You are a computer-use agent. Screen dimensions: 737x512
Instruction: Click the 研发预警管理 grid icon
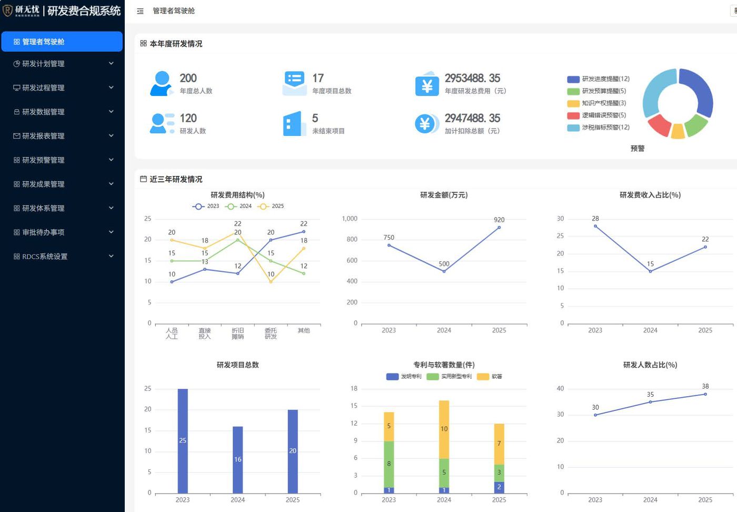point(17,160)
